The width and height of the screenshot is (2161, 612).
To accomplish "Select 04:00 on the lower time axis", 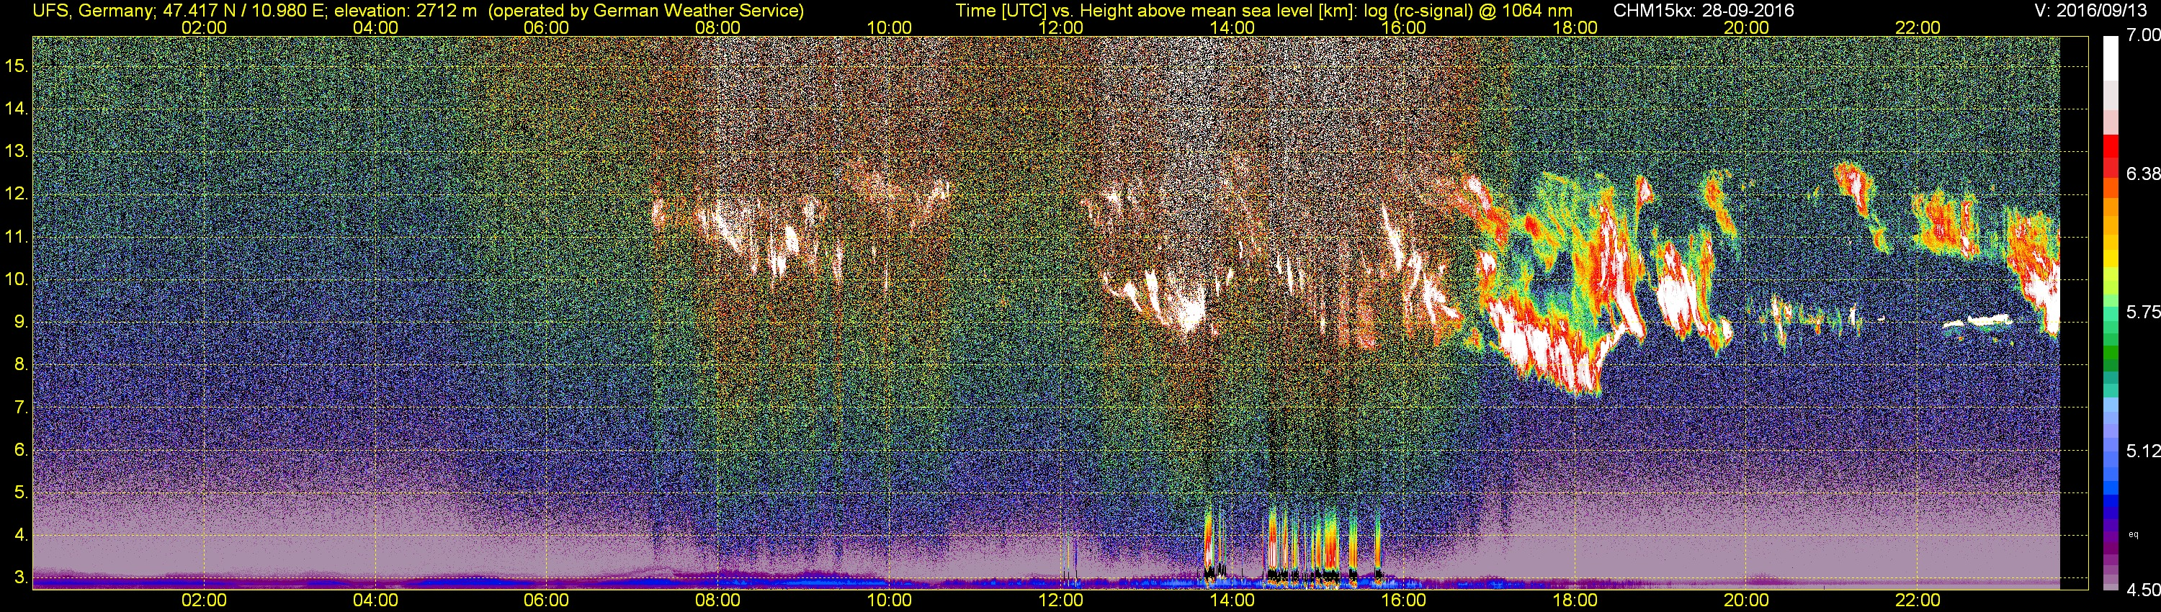I will tap(375, 600).
